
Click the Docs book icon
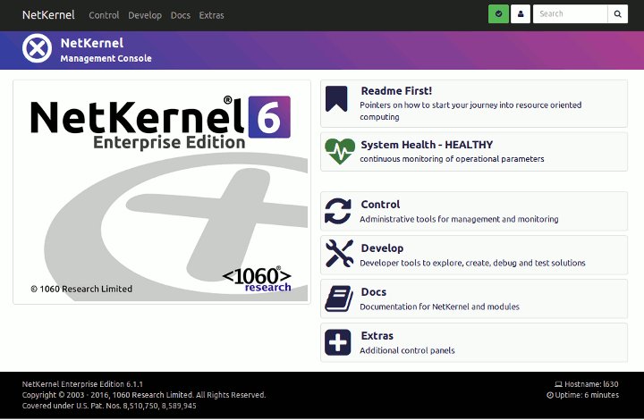point(339,298)
